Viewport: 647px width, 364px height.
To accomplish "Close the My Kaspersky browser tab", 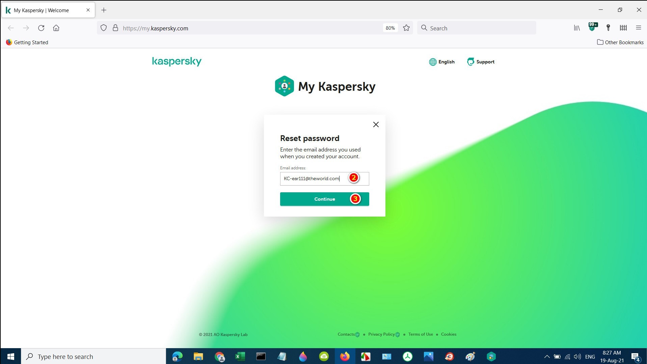I will pyautogui.click(x=88, y=10).
